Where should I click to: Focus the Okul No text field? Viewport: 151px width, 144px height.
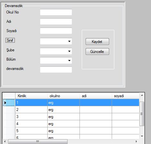[x=56, y=12]
